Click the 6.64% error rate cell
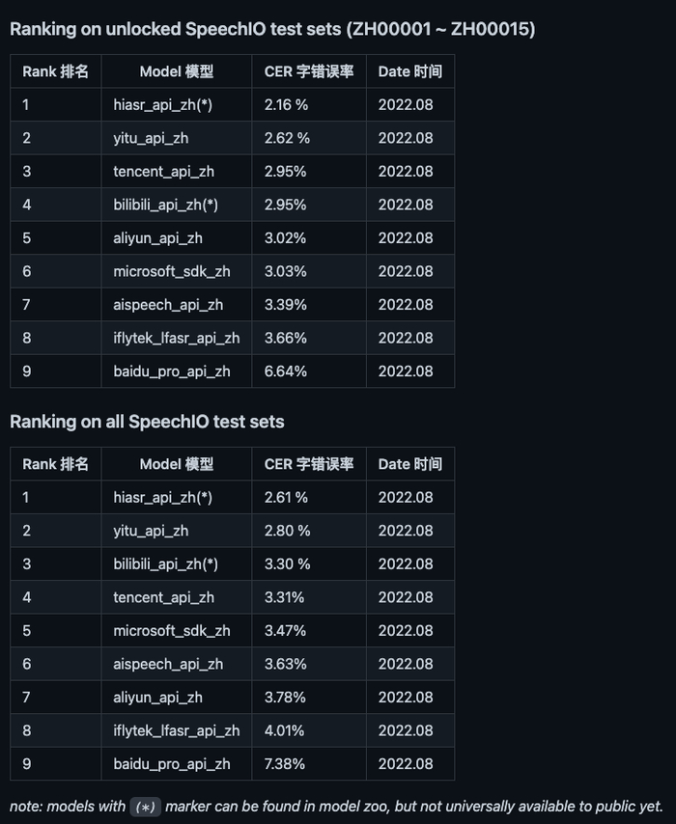Screen dimensions: 676x824 [x=286, y=371]
